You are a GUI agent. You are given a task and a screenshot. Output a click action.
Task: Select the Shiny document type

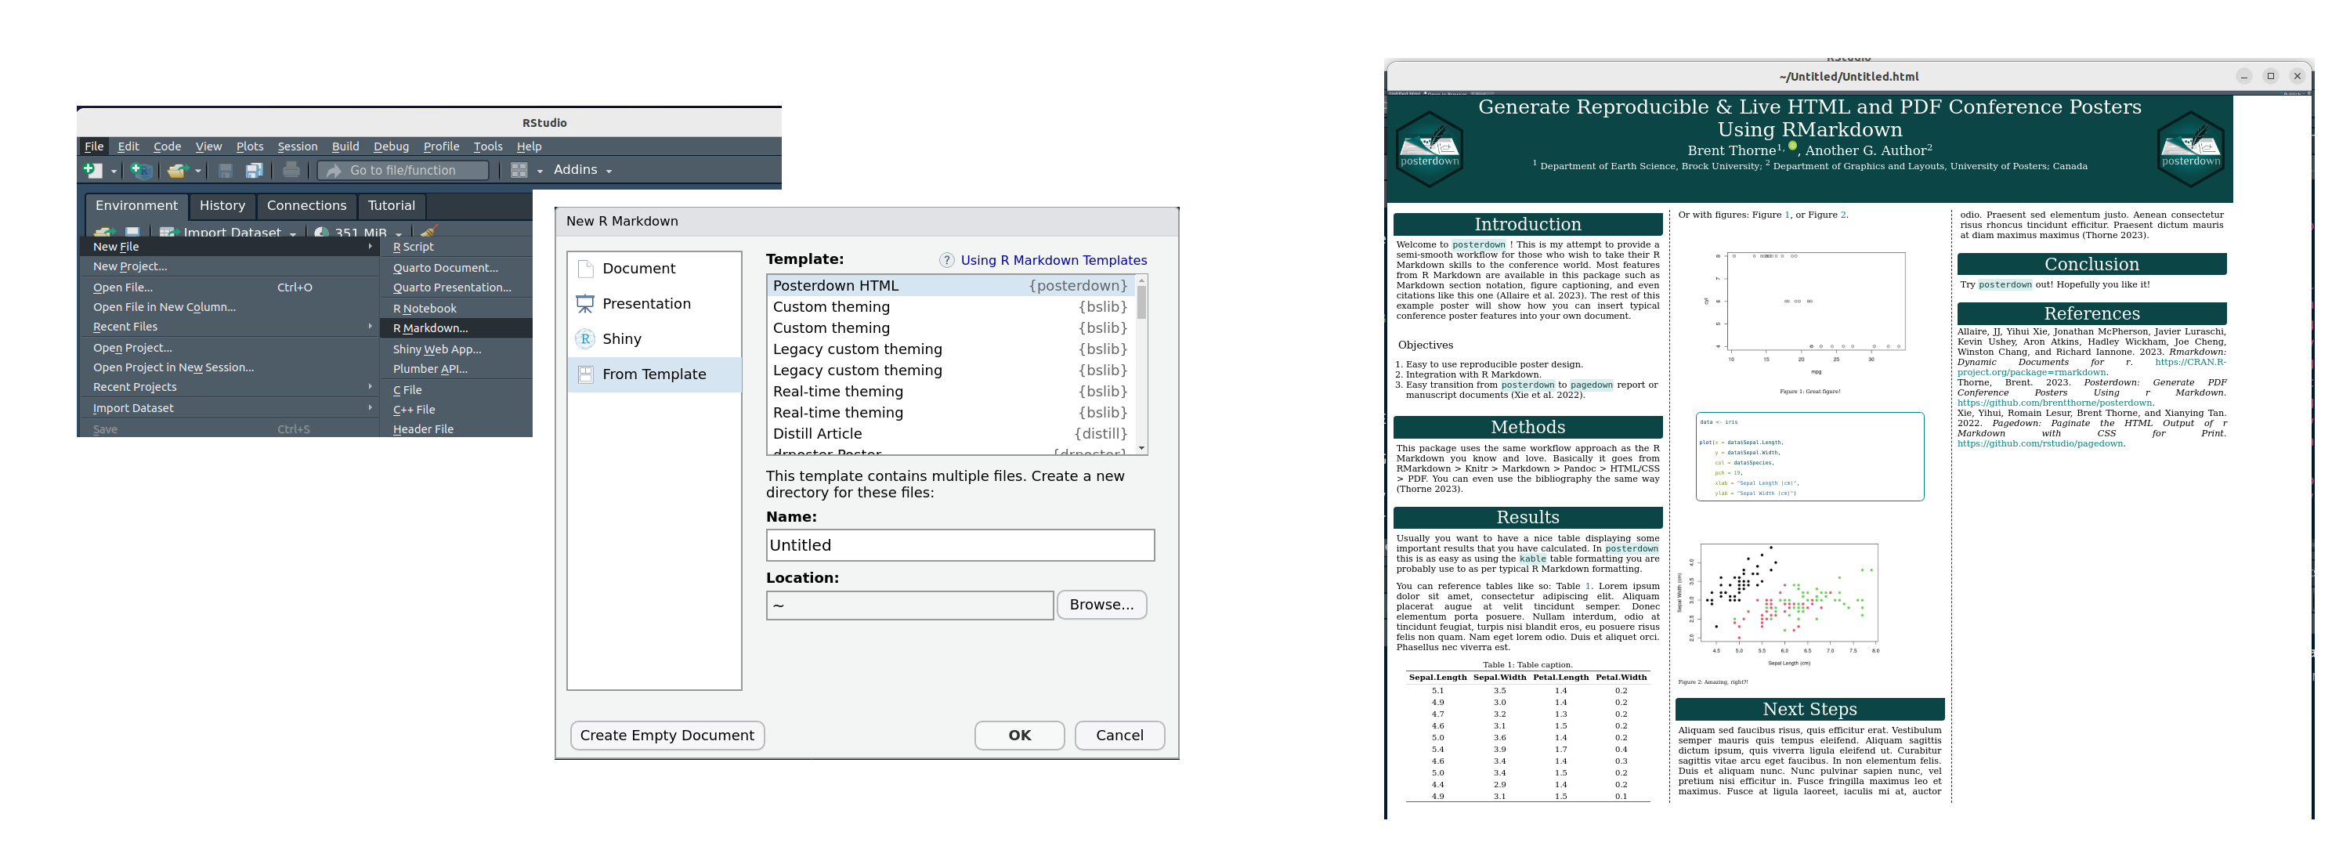point(621,339)
